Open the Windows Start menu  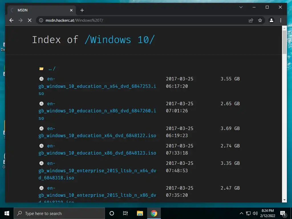pos(7,213)
